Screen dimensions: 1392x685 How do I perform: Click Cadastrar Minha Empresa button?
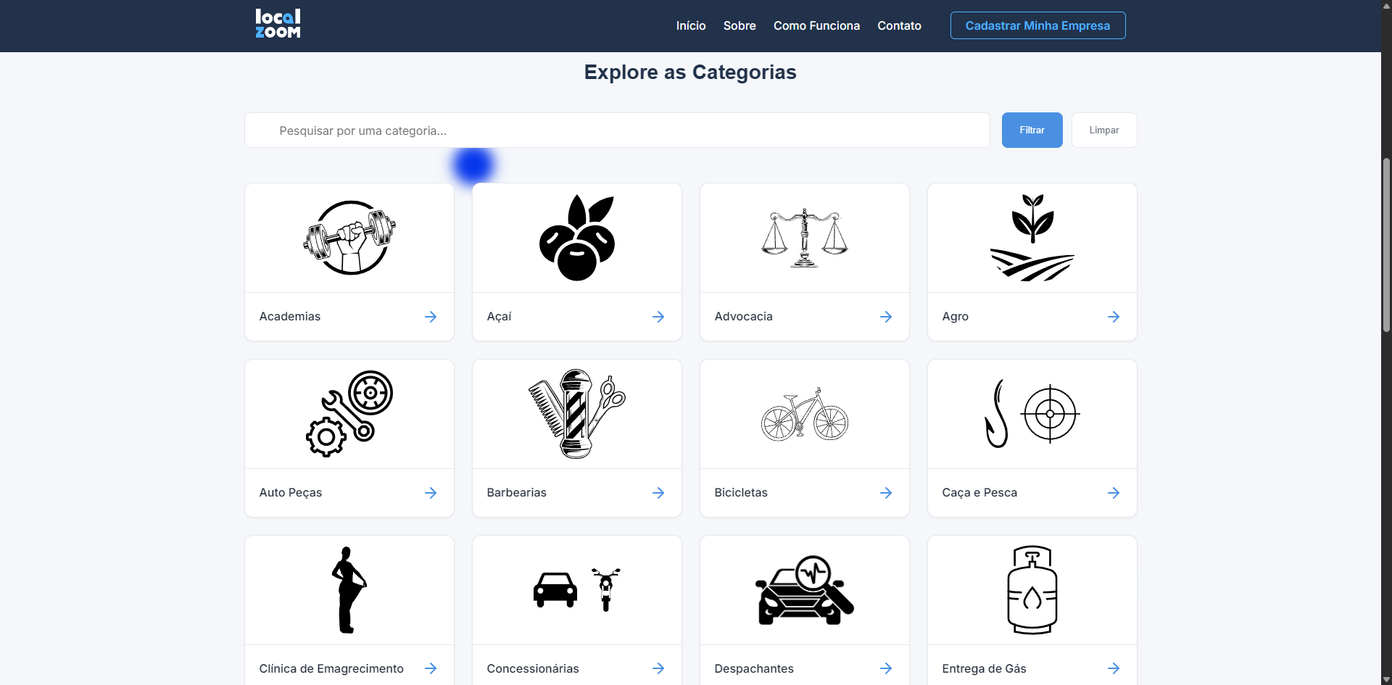tap(1037, 25)
